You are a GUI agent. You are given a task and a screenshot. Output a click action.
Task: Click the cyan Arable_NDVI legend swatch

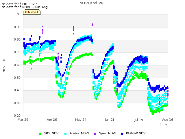(x=66, y=133)
